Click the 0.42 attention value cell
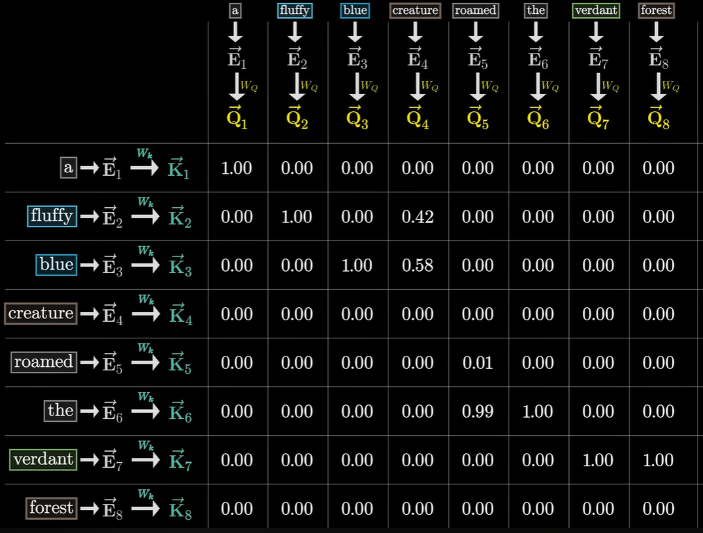The height and width of the screenshot is (533, 703). click(x=417, y=216)
